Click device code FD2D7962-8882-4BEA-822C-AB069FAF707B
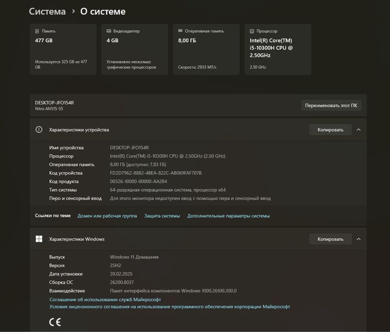Image resolution: width=390 pixels, height=332 pixels. (x=156, y=173)
